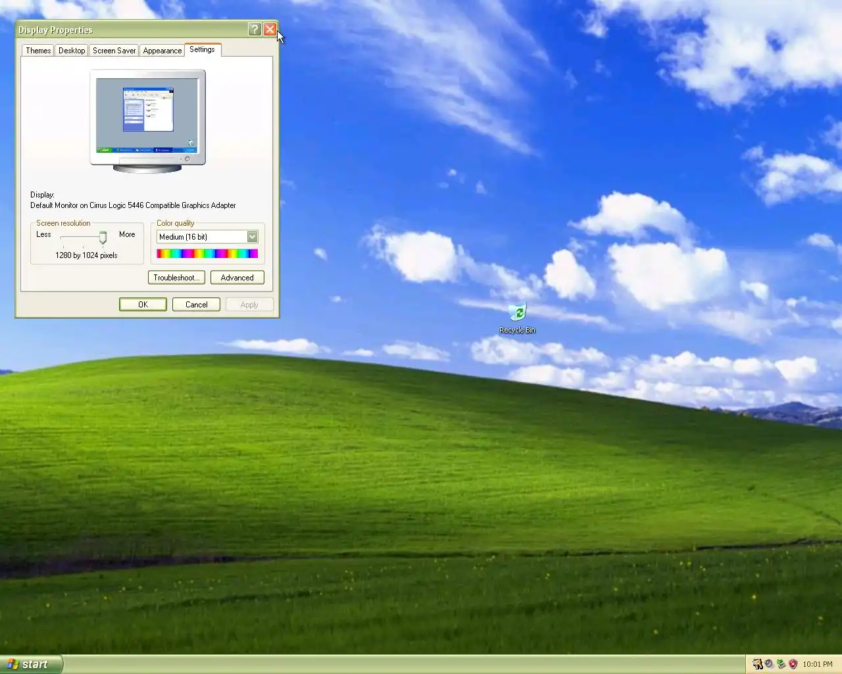The height and width of the screenshot is (674, 842).
Task: Click the Windows tour tray icon
Action: pos(758,664)
